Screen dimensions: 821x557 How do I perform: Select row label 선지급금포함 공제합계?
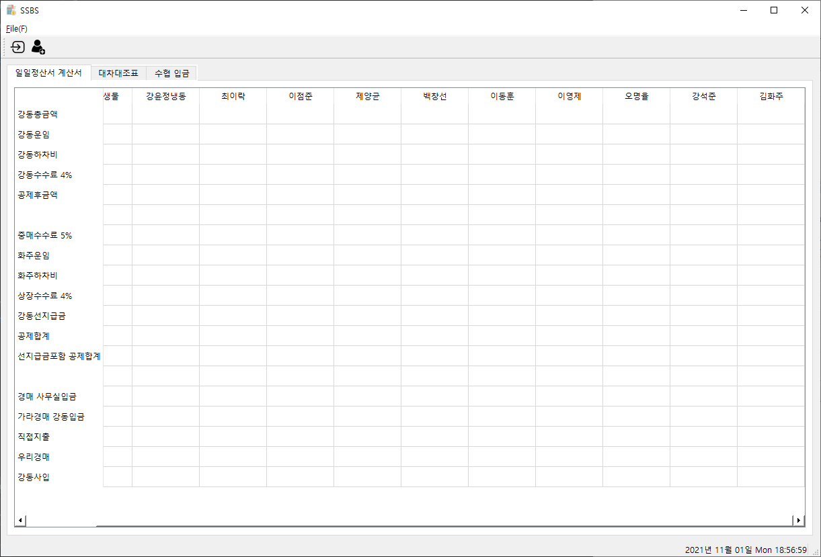pos(59,356)
